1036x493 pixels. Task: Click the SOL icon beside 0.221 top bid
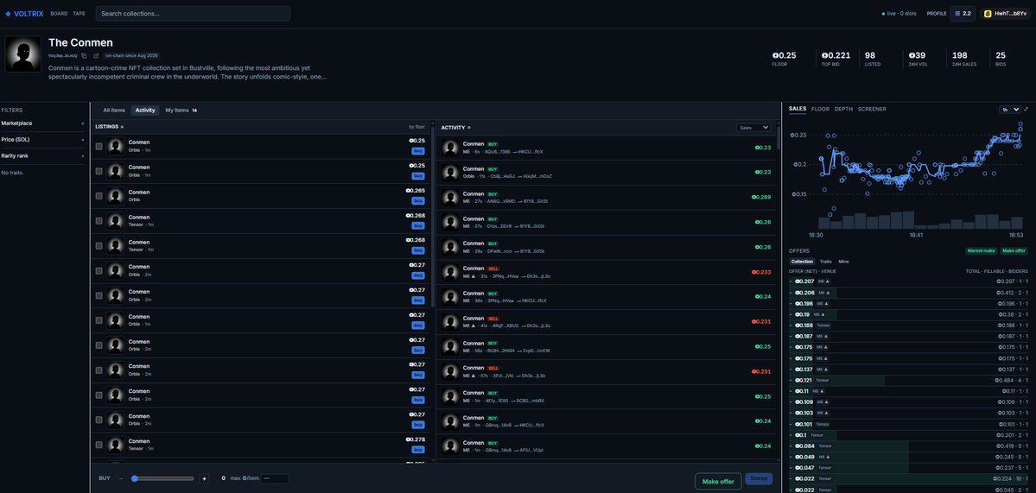tap(824, 55)
